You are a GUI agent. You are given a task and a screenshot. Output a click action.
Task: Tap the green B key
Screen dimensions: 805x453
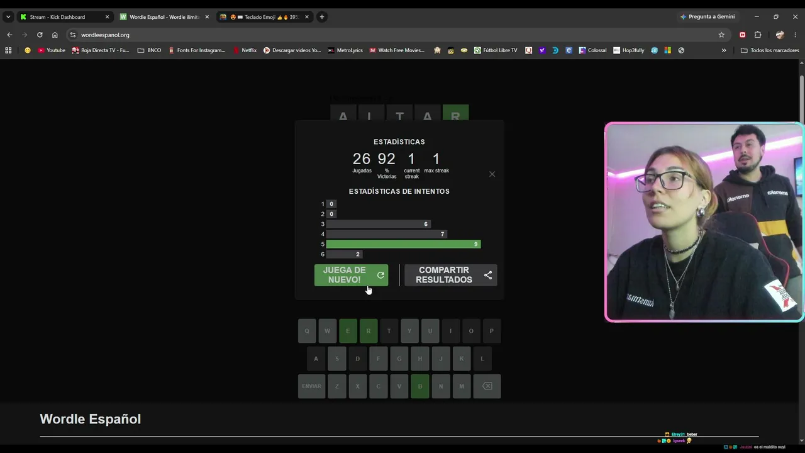click(x=420, y=386)
